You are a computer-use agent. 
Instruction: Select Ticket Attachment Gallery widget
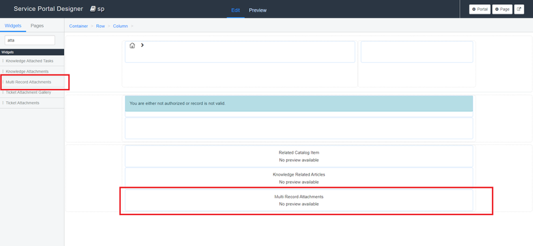32,92
